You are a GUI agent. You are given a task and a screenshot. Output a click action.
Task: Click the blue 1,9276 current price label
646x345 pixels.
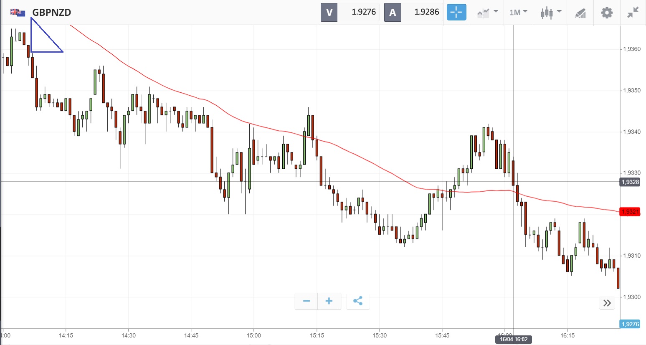pyautogui.click(x=630, y=324)
